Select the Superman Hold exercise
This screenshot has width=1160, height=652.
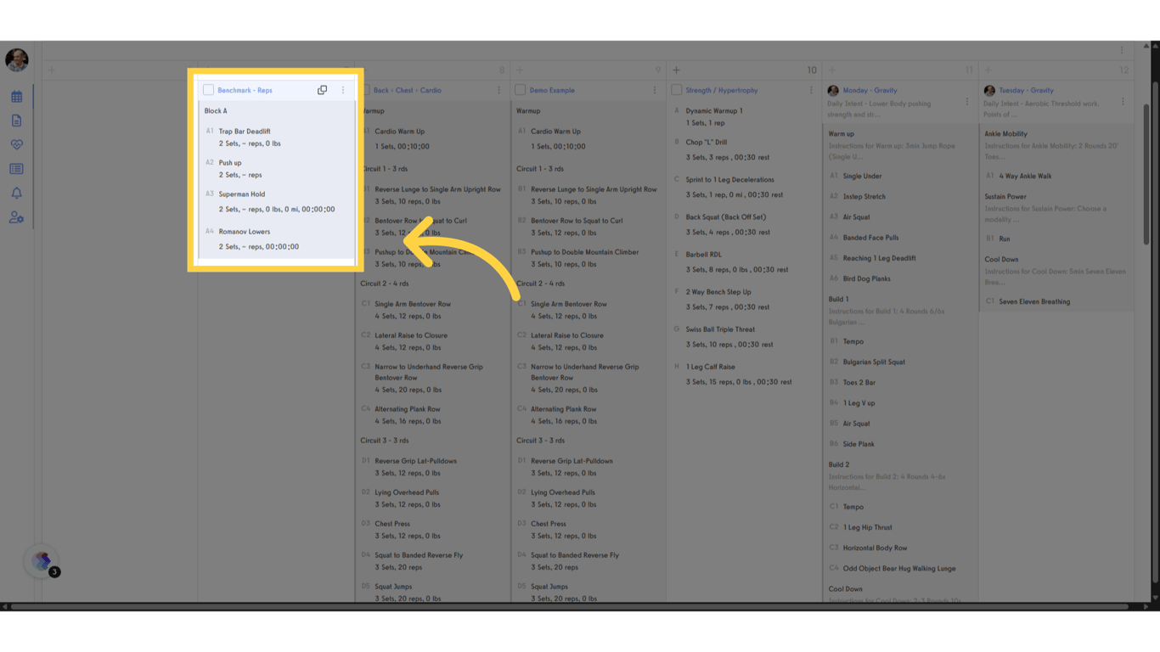[x=242, y=194]
